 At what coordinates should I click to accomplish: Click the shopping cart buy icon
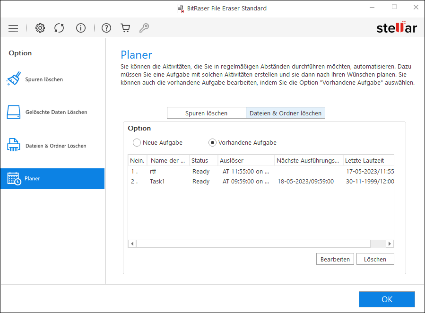[125, 28]
